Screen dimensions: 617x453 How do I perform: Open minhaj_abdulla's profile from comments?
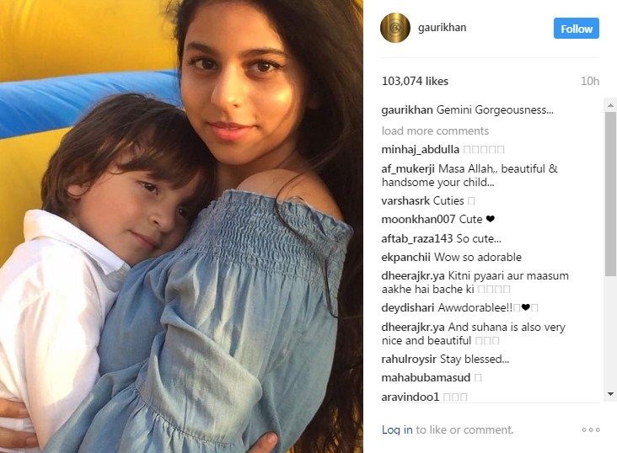421,150
